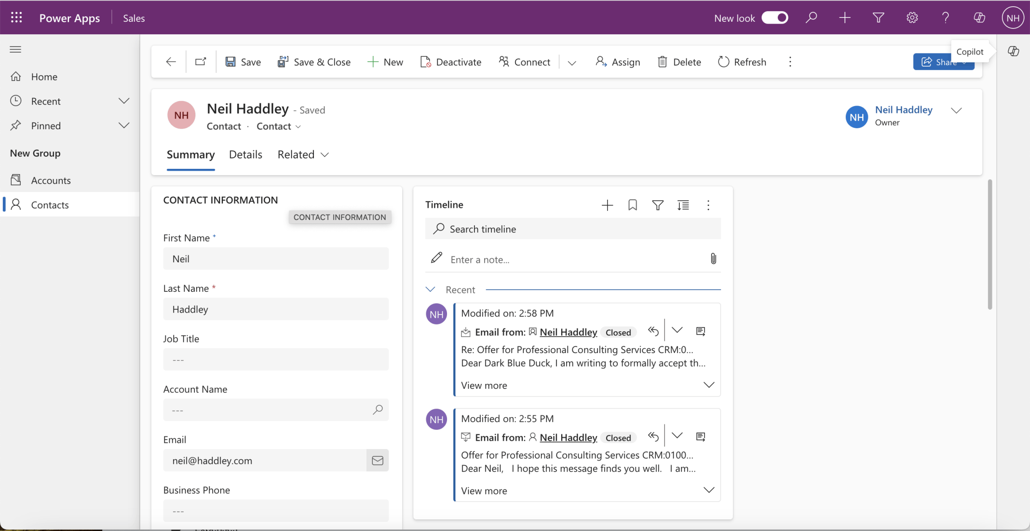Reply to the 2:58 PM email
The width and height of the screenshot is (1030, 531).
pos(653,331)
